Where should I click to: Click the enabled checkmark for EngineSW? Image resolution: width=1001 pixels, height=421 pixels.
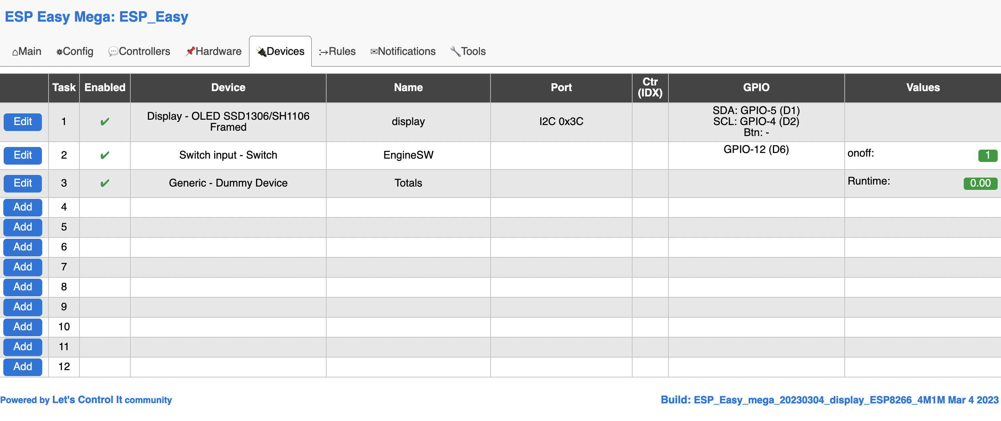105,156
